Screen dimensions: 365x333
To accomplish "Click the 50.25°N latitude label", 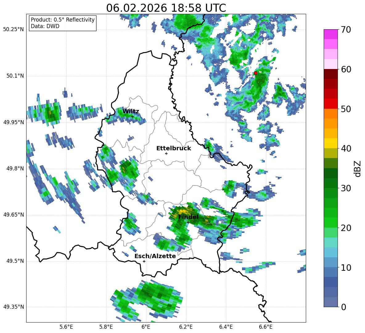I will (14, 30).
